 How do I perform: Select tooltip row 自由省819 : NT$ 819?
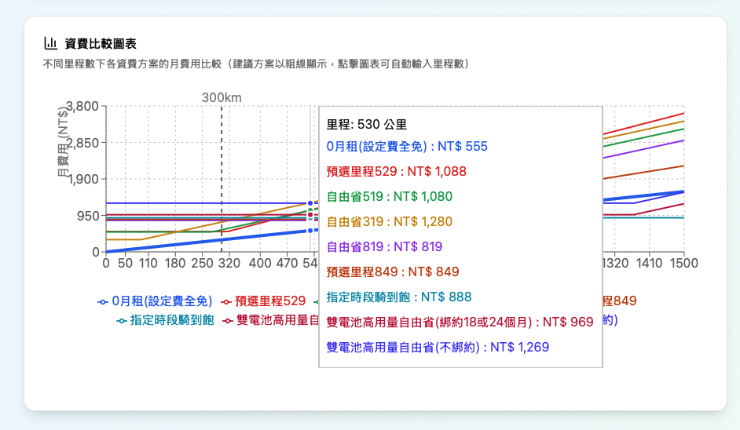coord(384,246)
